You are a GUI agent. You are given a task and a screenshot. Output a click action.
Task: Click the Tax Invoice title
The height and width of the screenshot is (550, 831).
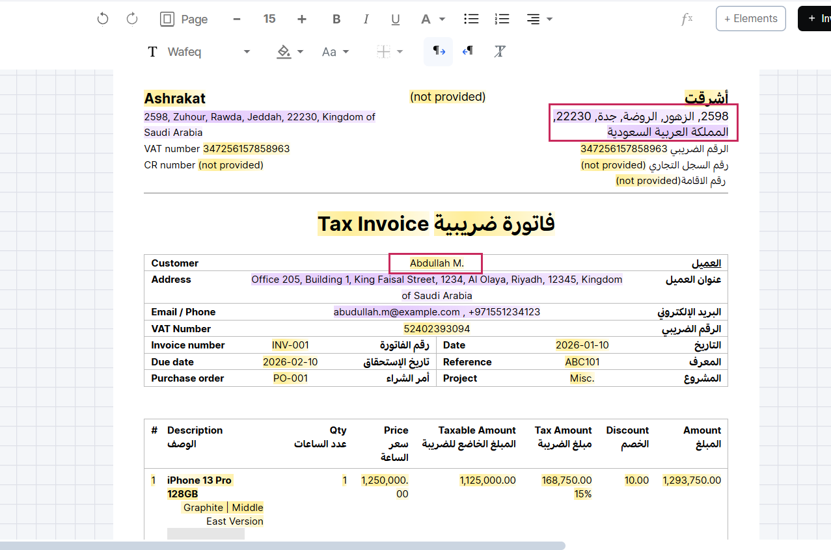click(x=373, y=224)
